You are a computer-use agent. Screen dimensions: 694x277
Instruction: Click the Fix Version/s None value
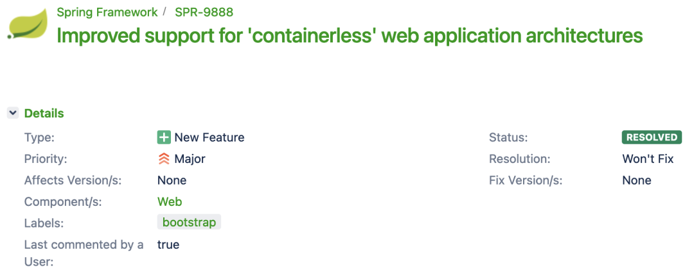pos(637,180)
